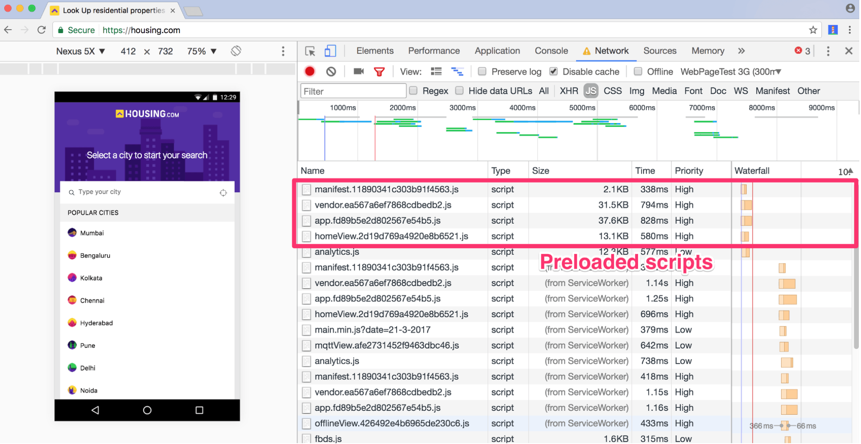Viewport: 861px width, 444px height.
Task: Toggle the capture screenshots camera icon
Action: tap(359, 71)
